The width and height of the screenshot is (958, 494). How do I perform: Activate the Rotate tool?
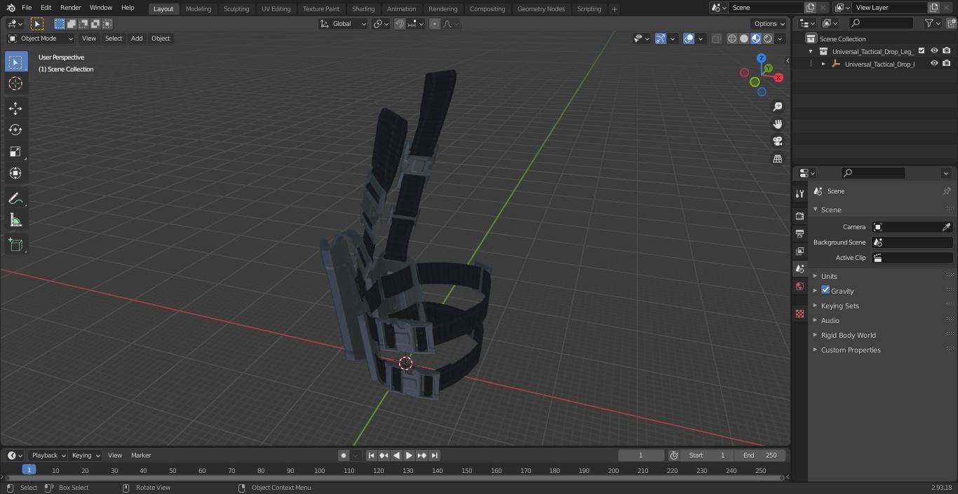(15, 130)
